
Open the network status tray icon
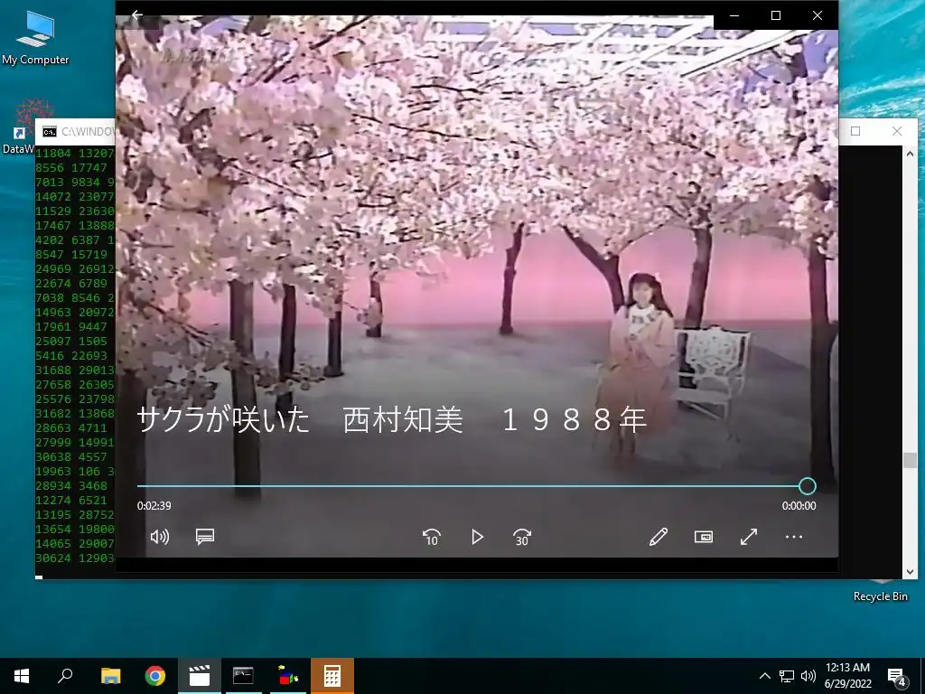coord(787,676)
